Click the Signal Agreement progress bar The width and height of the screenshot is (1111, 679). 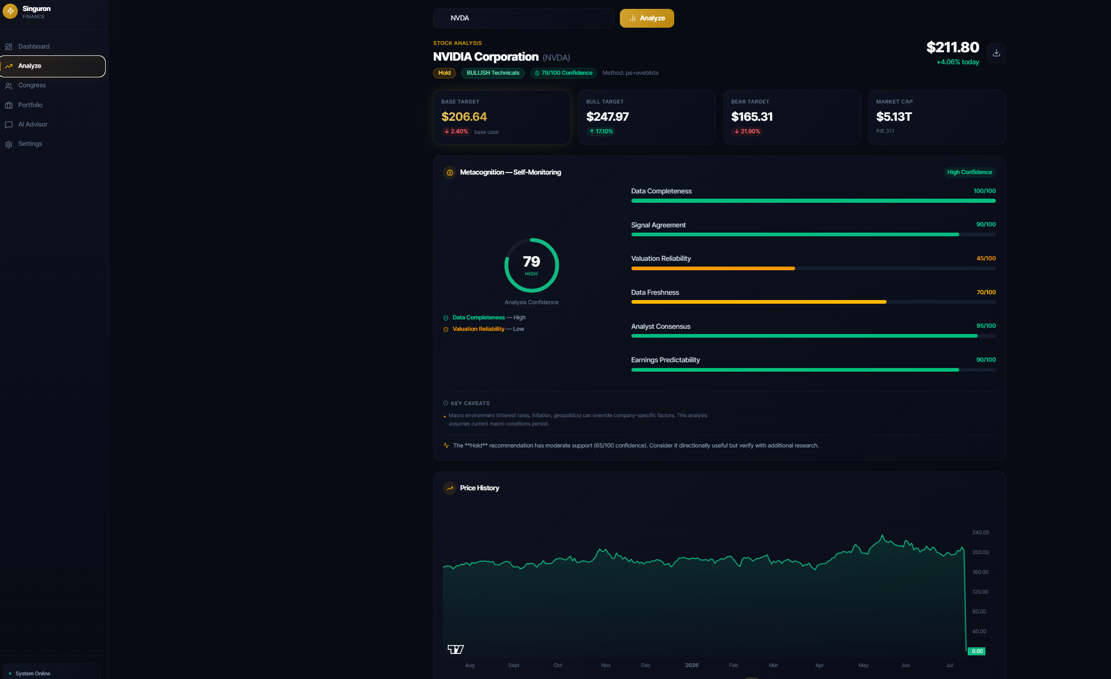pos(813,235)
